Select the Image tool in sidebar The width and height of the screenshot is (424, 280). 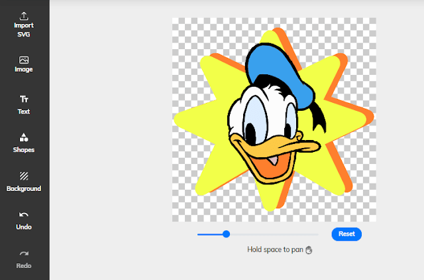(24, 64)
